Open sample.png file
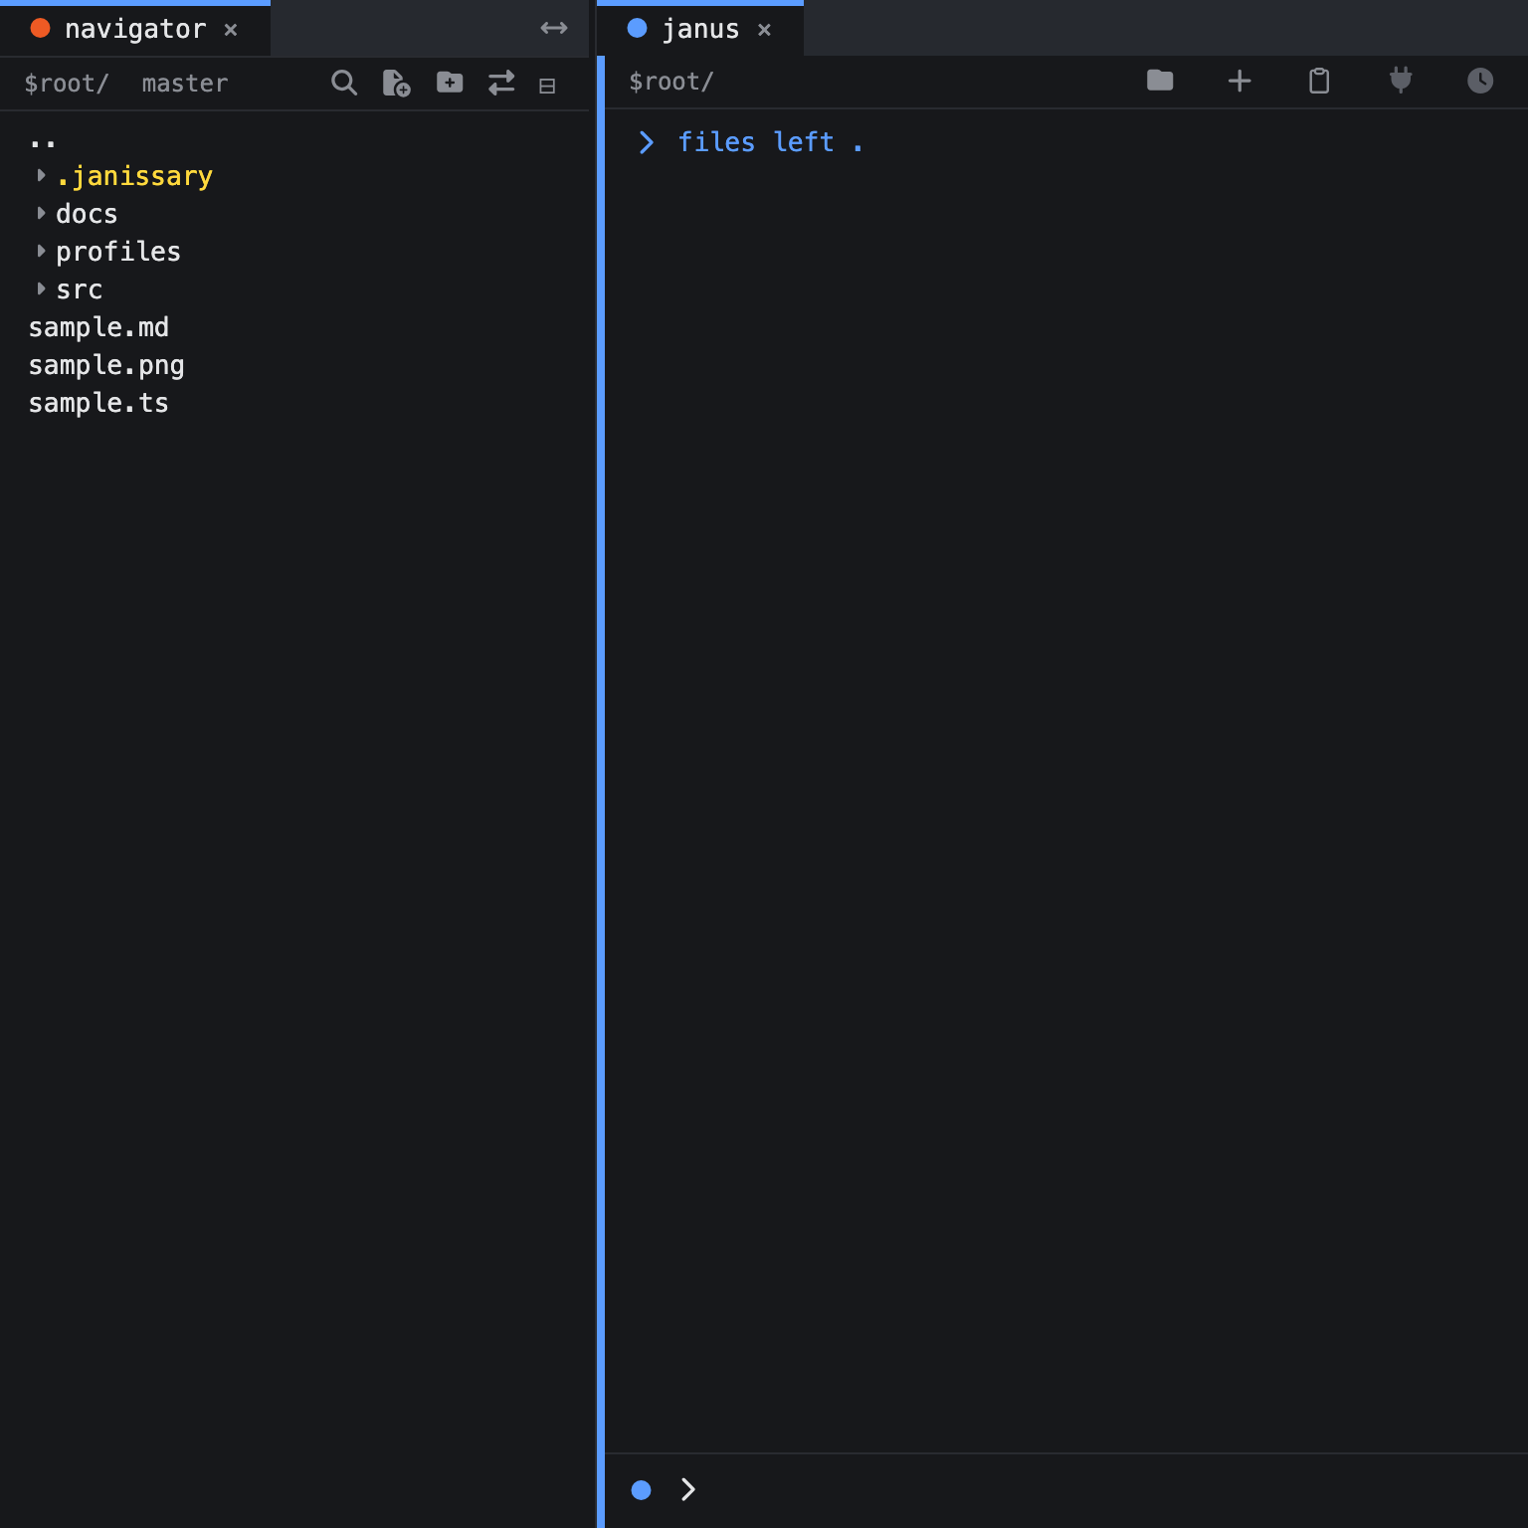The image size is (1528, 1528). [x=106, y=365]
